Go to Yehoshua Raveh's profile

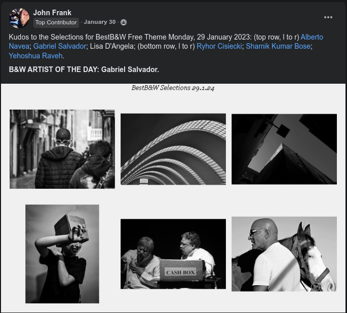coord(35,56)
